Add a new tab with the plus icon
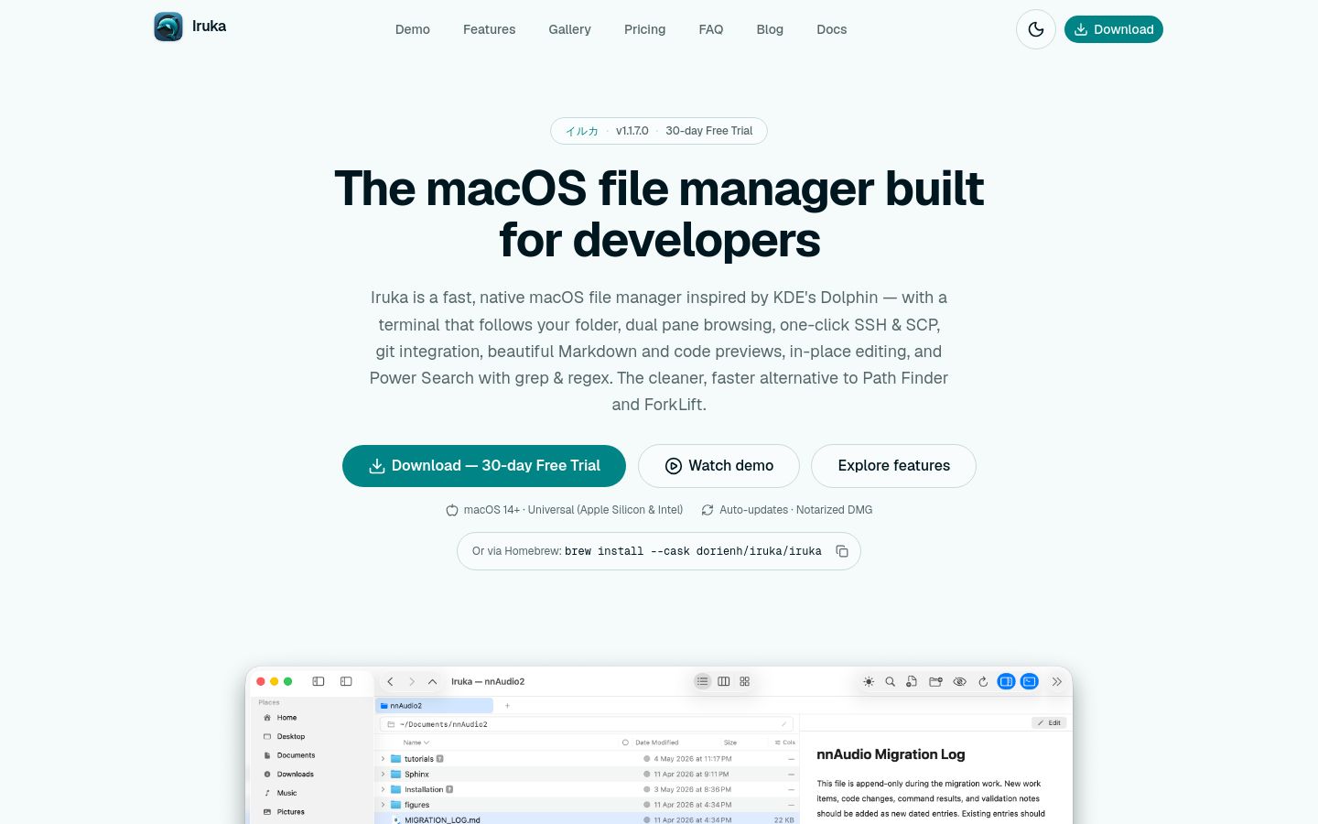Screen dimensions: 1318x824 point(507,706)
